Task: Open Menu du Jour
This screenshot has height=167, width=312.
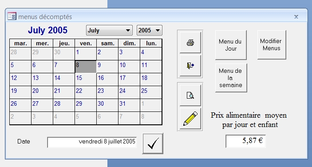Action: point(231,45)
